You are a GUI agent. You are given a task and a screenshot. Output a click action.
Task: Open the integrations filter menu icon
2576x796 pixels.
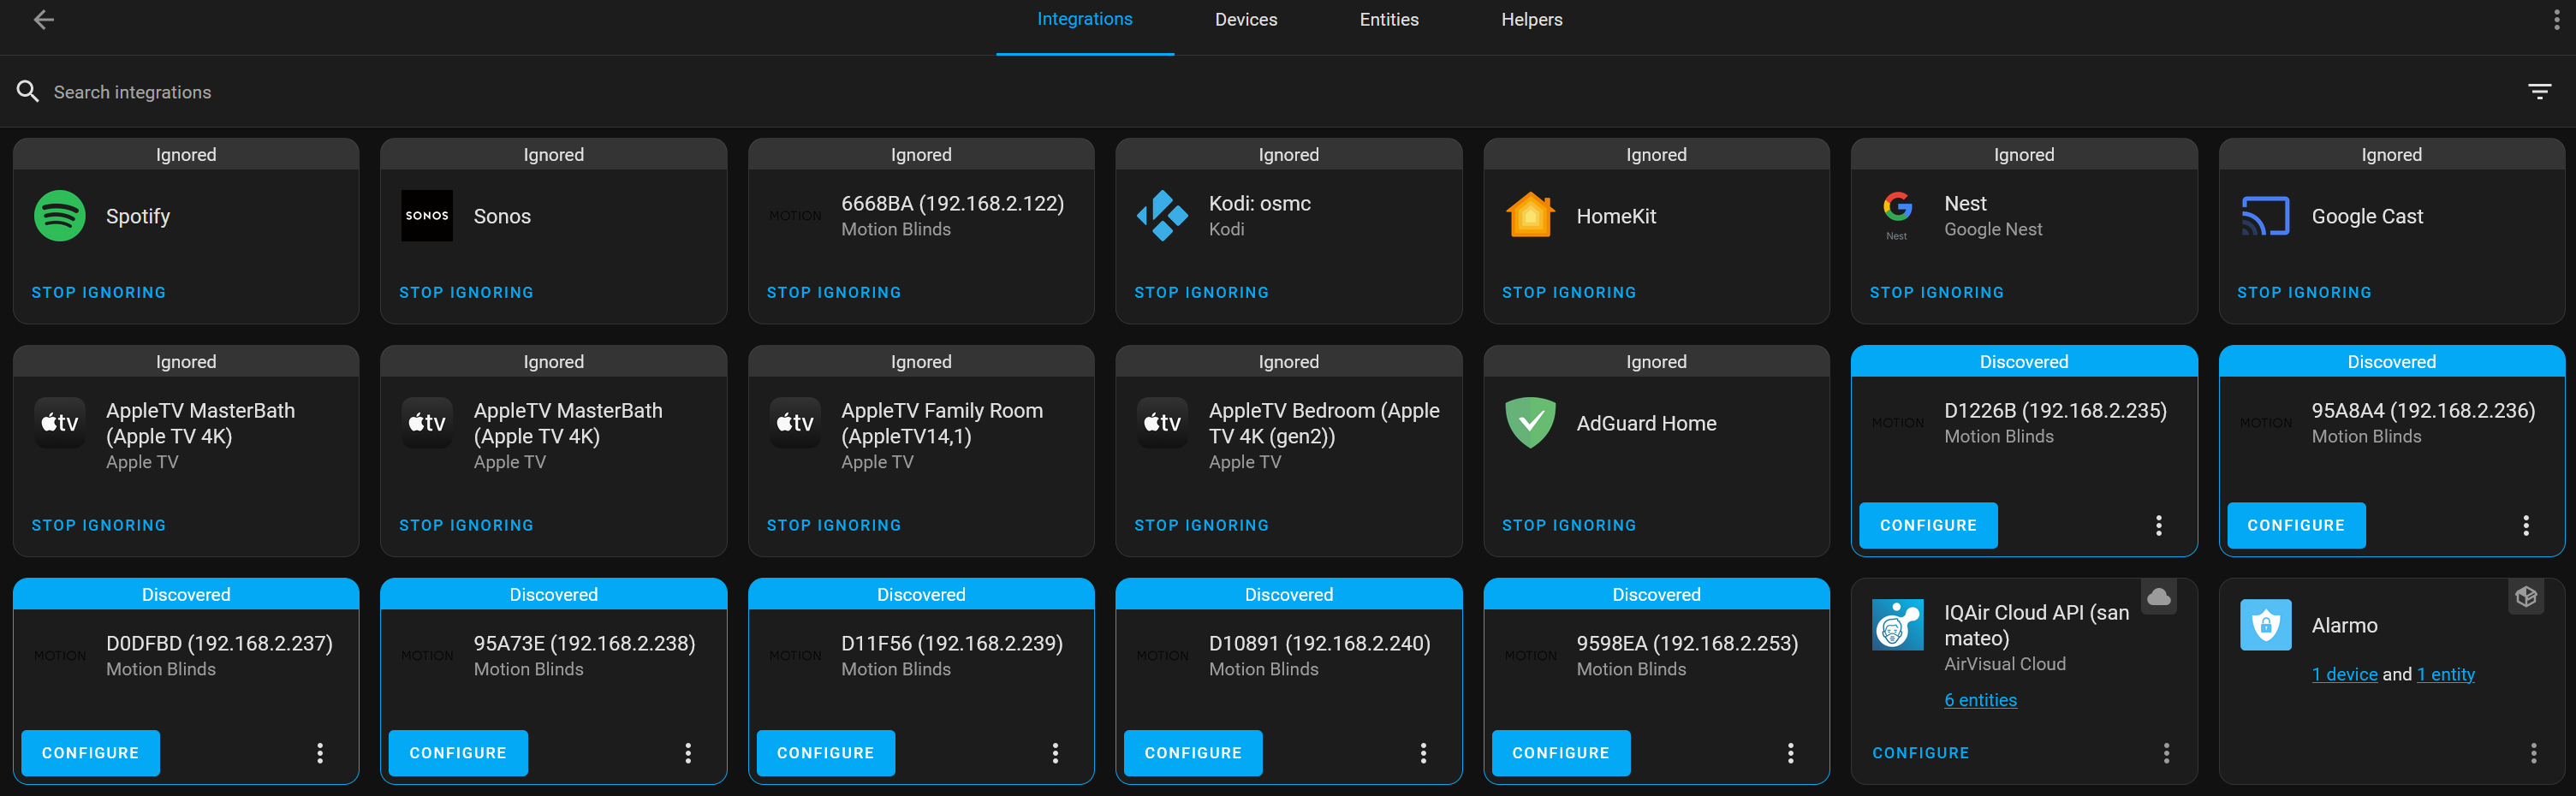pos(2539,92)
